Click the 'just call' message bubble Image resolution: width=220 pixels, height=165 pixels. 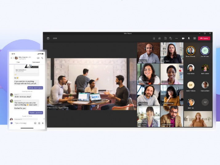[x=26, y=82]
